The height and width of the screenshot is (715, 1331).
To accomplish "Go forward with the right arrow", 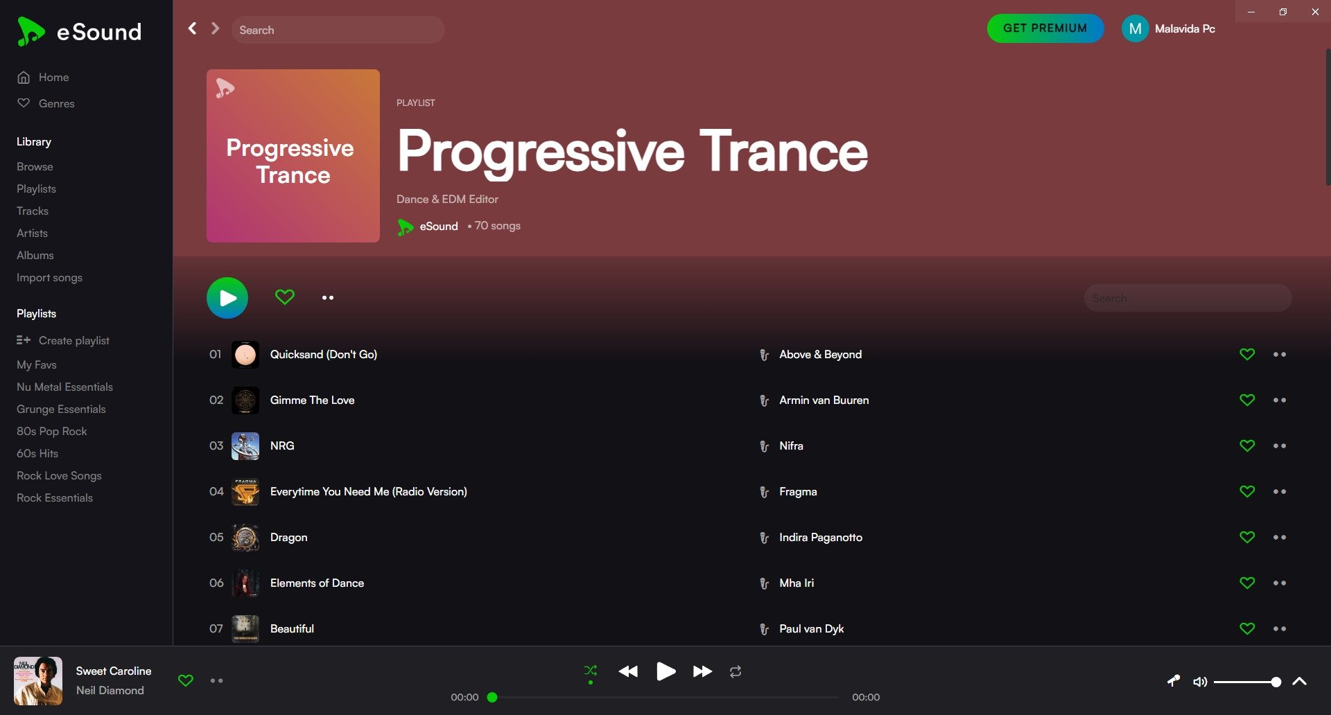I will pyautogui.click(x=215, y=28).
